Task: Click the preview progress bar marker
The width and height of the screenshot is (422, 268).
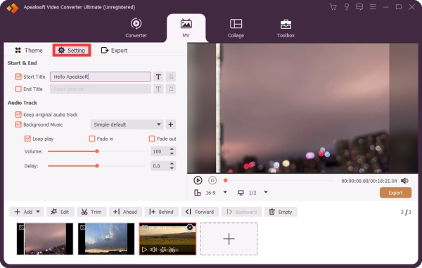Action: (226, 180)
